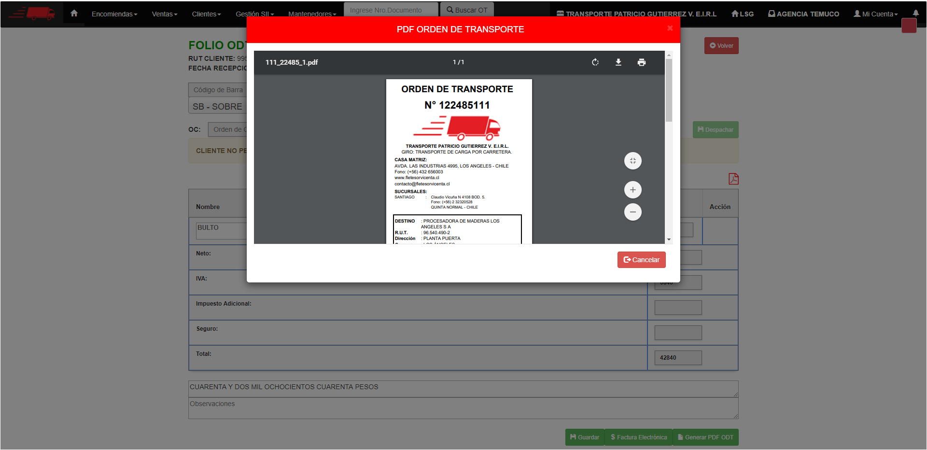
Task: Rotate the PDF document clockwise
Action: [595, 62]
